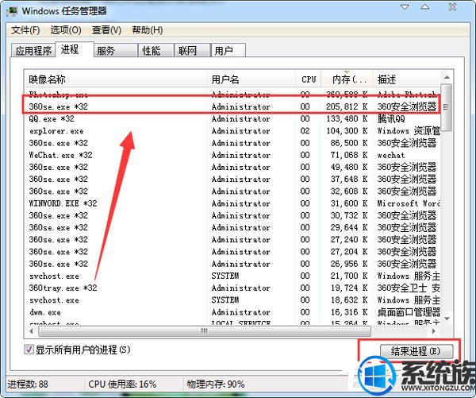Select svchost.exe process using 18,632 K
Screen dimensions: 476x398
click(232, 300)
